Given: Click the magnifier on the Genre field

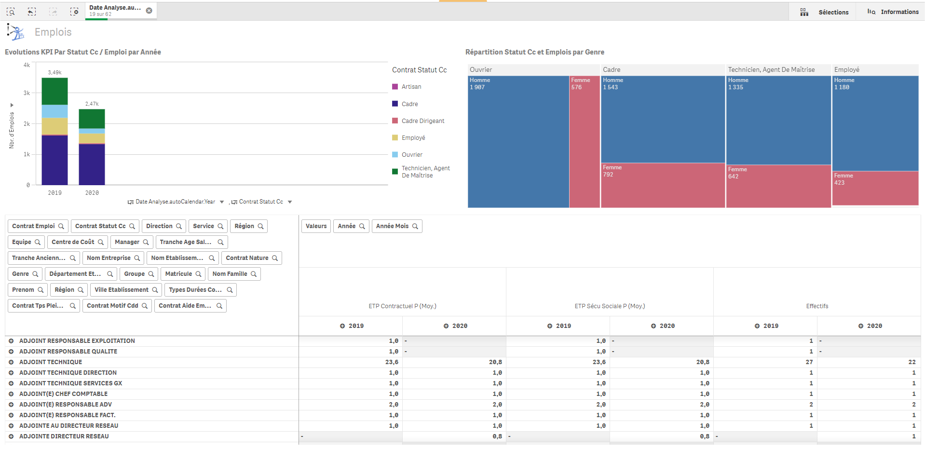Looking at the screenshot, I should click(x=35, y=274).
